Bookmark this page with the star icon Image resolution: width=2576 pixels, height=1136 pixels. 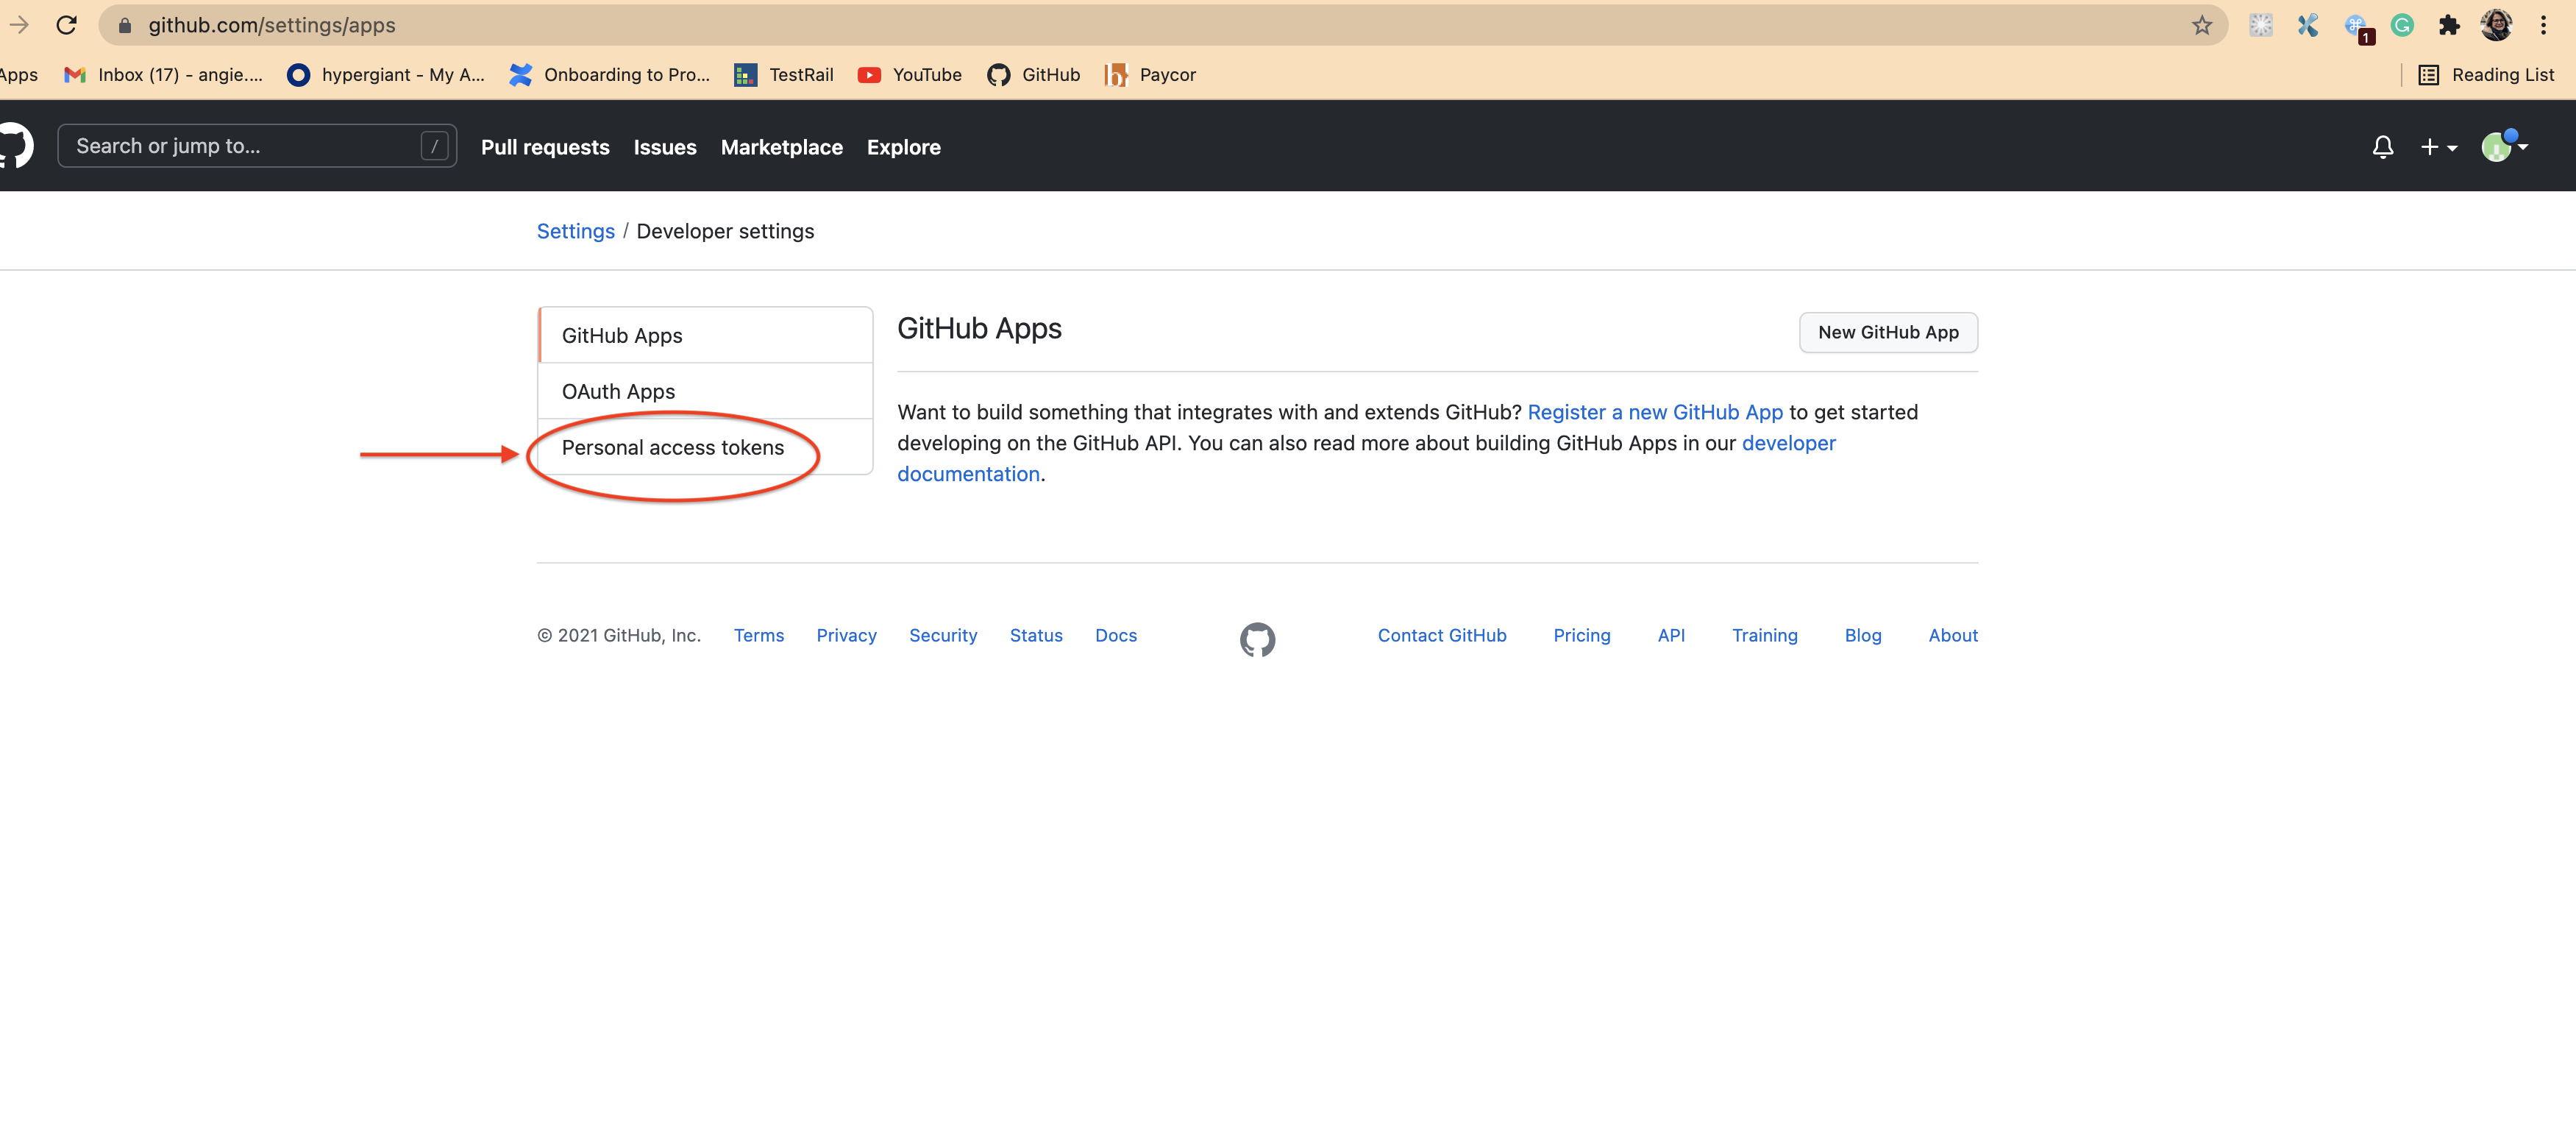(x=2201, y=25)
